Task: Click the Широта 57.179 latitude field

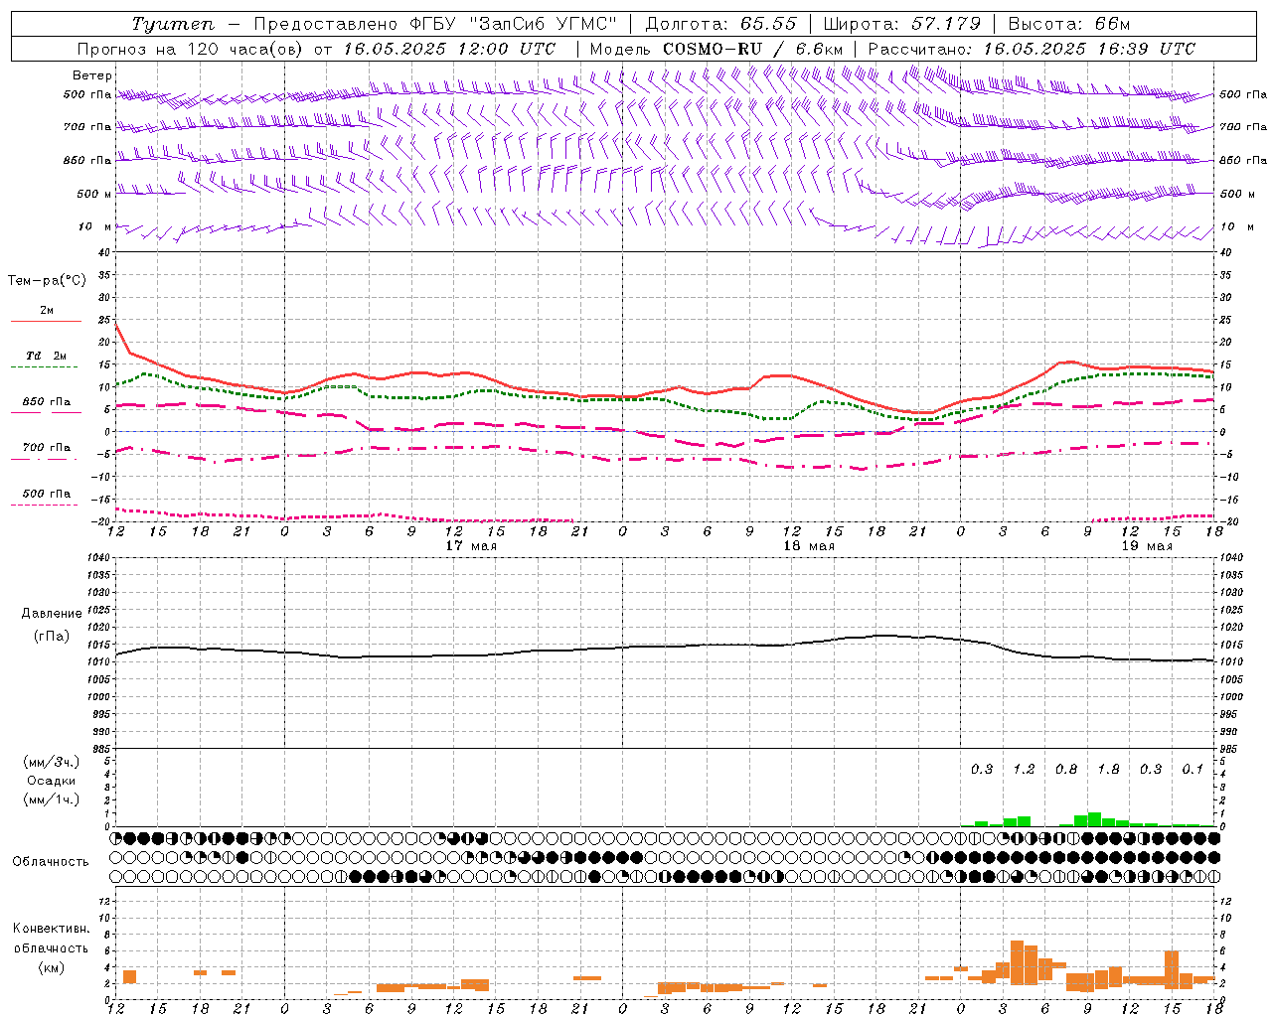Action: coord(902,24)
